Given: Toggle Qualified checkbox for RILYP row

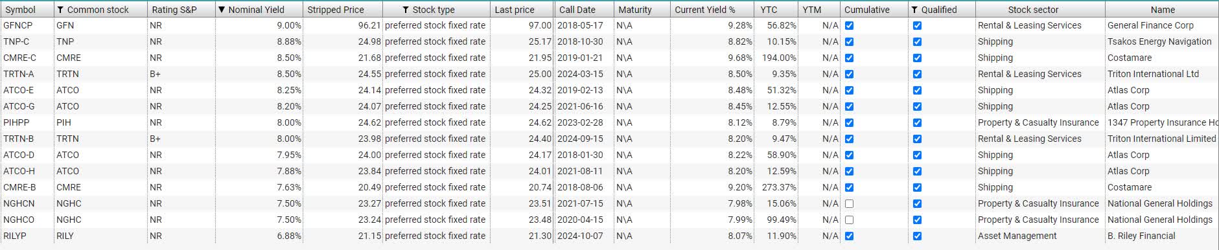Looking at the screenshot, I should pyautogui.click(x=917, y=236).
